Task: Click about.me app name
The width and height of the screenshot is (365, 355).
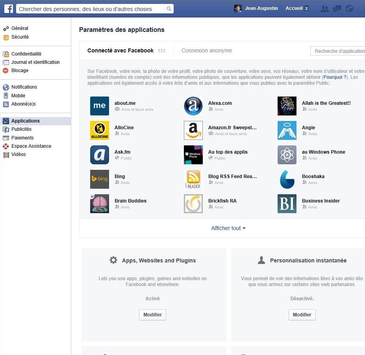Action: 125,103
